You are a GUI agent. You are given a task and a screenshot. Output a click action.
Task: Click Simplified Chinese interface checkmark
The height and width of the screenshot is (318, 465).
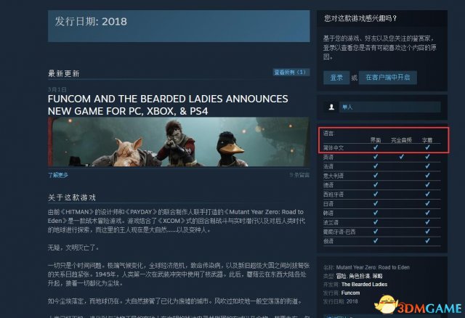coord(376,147)
